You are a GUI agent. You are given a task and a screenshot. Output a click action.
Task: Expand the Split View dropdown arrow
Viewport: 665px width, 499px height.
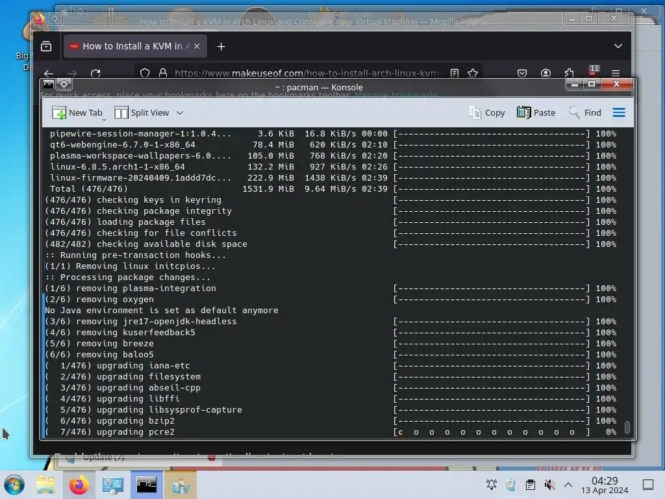pyautogui.click(x=180, y=113)
